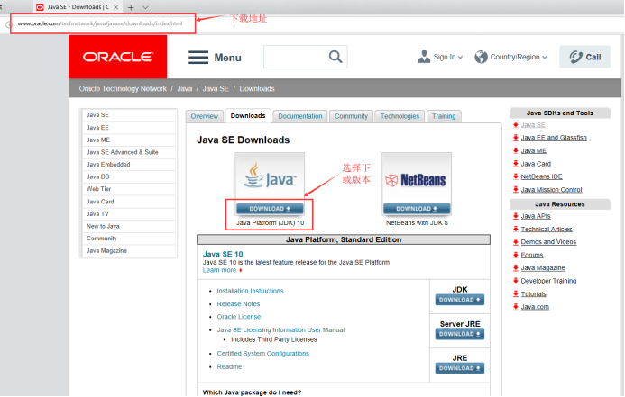This screenshot has height=397, width=625.
Task: Open Java SE Advanced & Suite sidebar item
Action: tap(129, 152)
